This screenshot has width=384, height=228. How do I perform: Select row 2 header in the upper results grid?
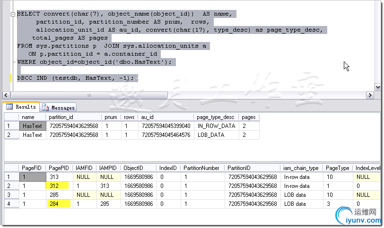pos(11,135)
